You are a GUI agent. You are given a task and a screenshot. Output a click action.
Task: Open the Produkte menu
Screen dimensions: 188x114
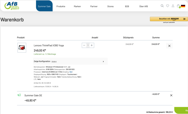click(x=61, y=6)
